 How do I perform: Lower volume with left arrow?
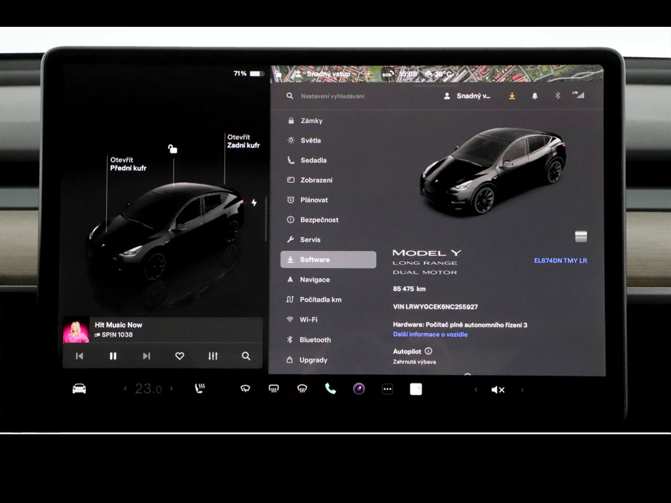coord(476,390)
